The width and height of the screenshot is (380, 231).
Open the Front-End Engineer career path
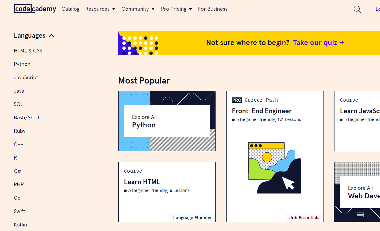(262, 111)
